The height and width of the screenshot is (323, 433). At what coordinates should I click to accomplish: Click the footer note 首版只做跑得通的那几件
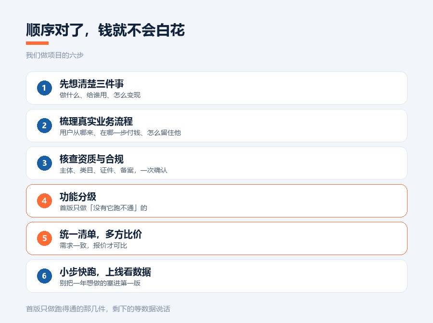98,309
